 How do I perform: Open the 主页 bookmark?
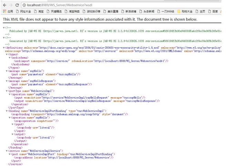pyautogui.click(x=200, y=11)
